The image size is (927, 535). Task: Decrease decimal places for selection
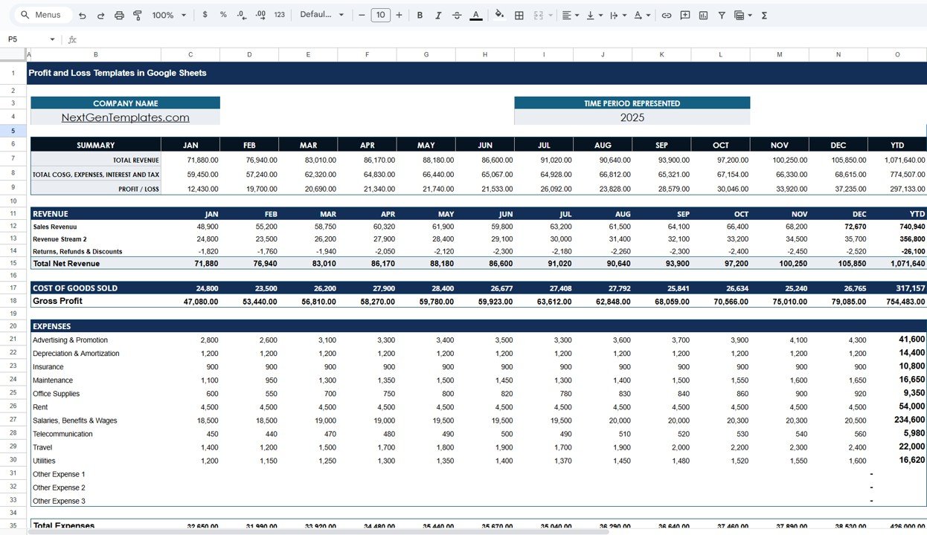pos(240,15)
